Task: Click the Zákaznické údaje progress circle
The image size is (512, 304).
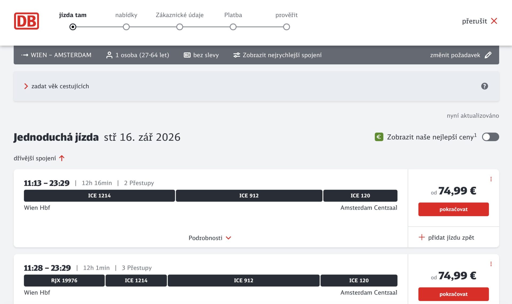Action: pyautogui.click(x=180, y=27)
